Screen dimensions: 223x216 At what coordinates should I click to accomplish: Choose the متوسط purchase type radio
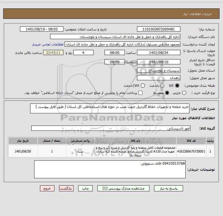coord(167,93)
